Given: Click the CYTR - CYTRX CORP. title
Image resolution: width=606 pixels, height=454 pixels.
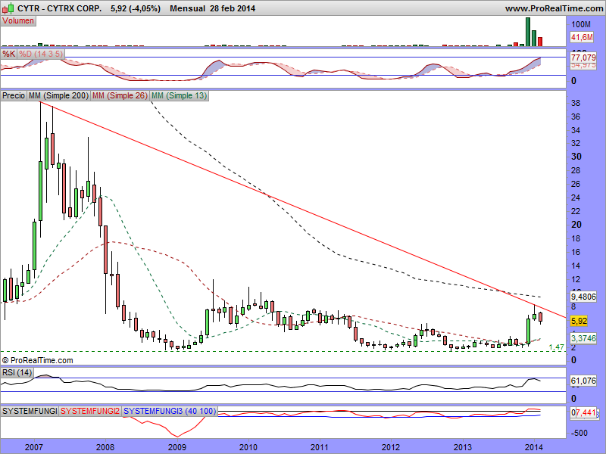Looking at the screenshot, I should pos(60,8).
